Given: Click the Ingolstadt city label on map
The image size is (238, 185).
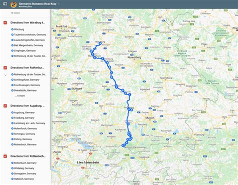Looking at the screenshot, I should [145, 89].
